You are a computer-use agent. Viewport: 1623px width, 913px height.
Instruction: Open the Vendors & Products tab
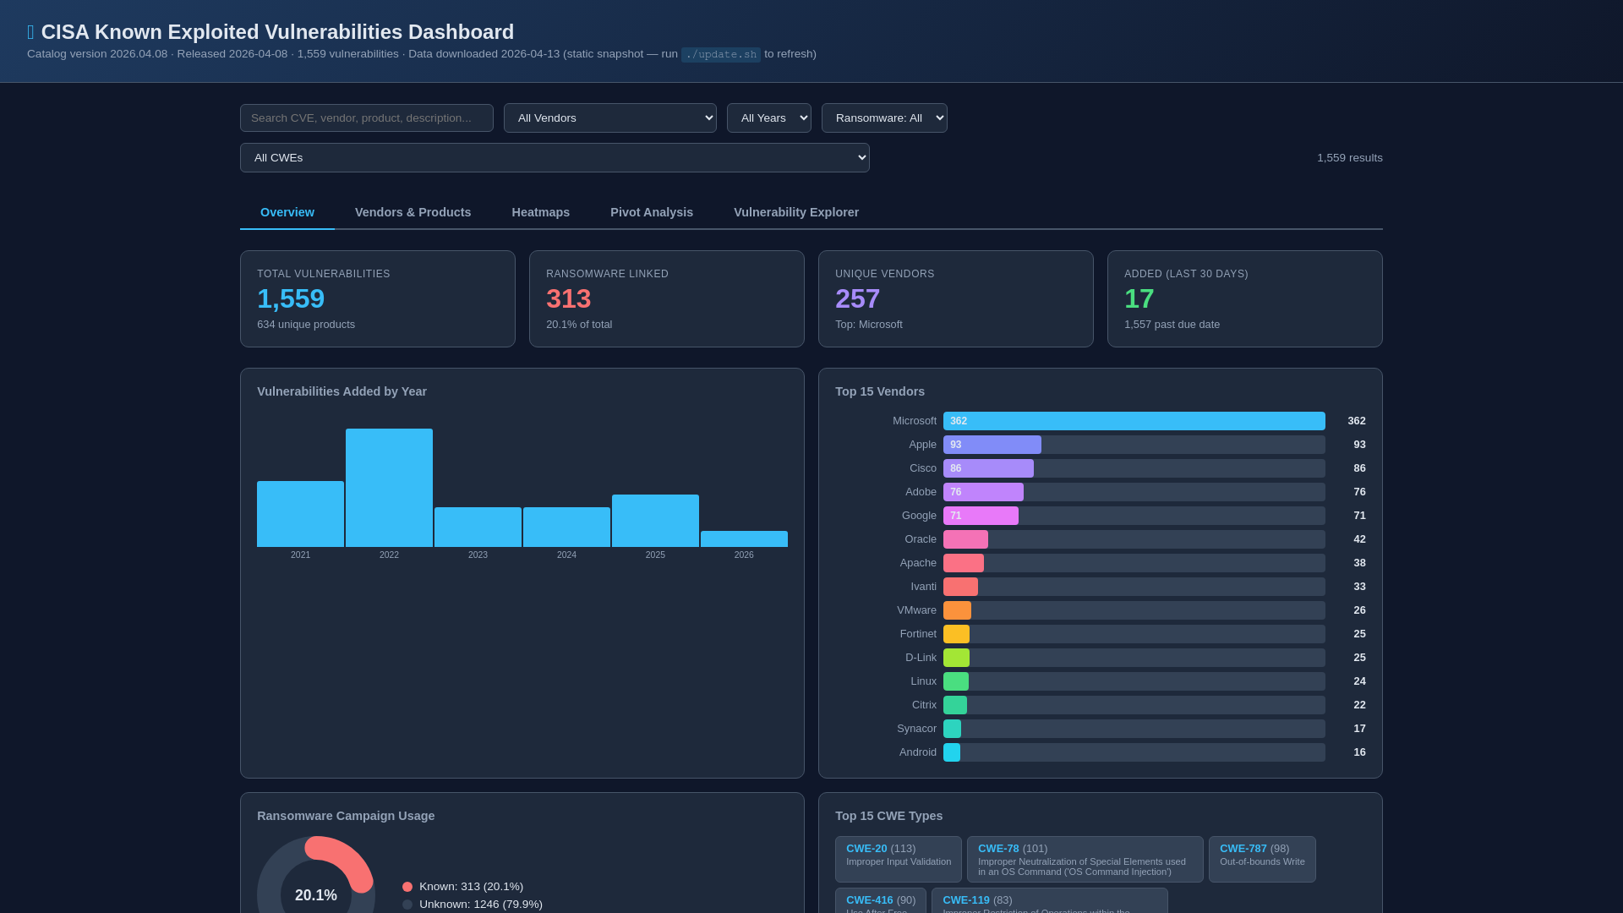[413, 212]
